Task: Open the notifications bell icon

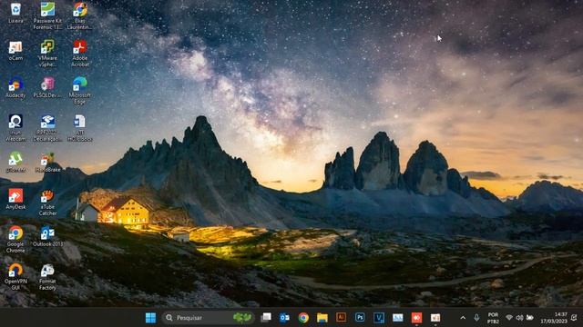Action: [x=575, y=318]
